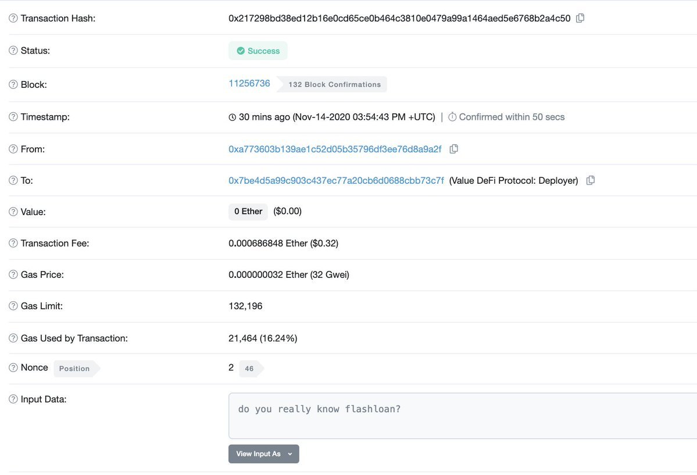The width and height of the screenshot is (697, 475).
Task: Click the Value DeFi Protocol: Deployer label
Action: [513, 181]
